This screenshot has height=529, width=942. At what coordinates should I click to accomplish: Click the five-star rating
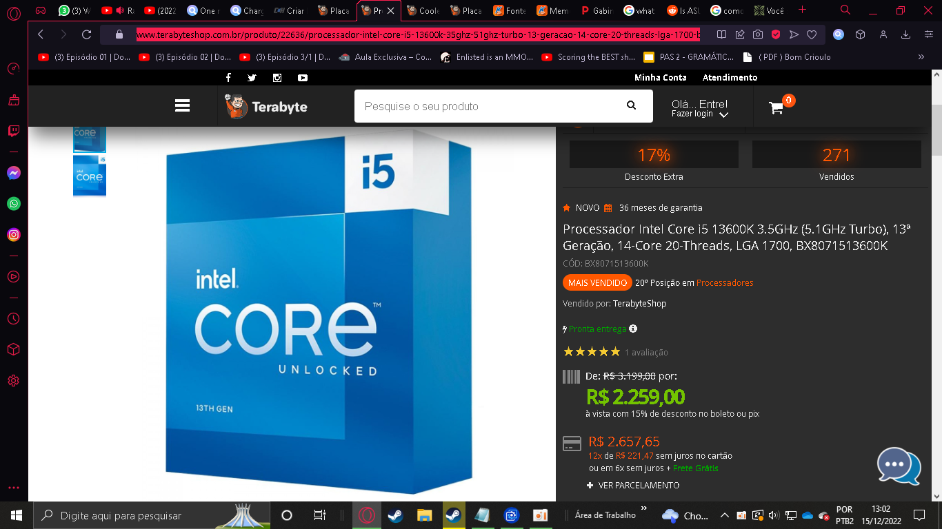(x=592, y=352)
